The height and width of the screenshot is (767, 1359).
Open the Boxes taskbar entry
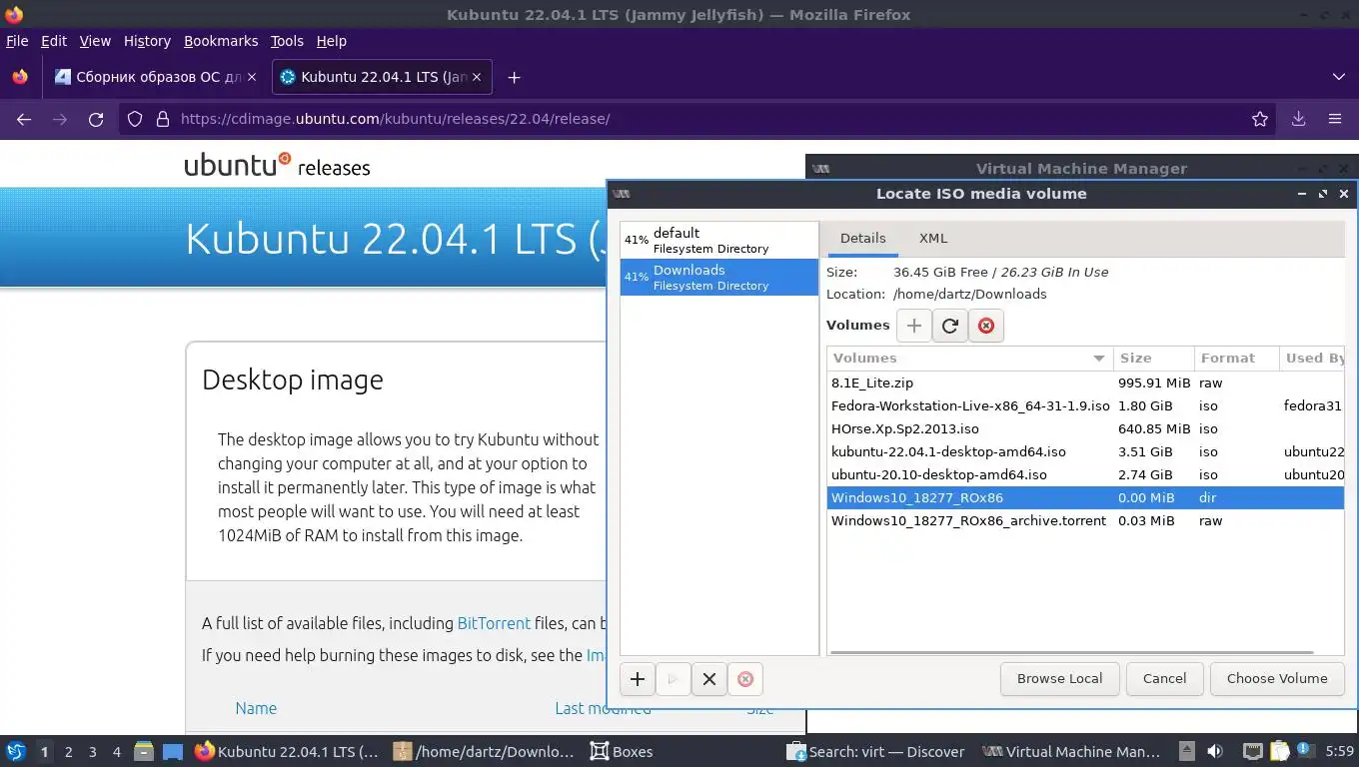622,751
